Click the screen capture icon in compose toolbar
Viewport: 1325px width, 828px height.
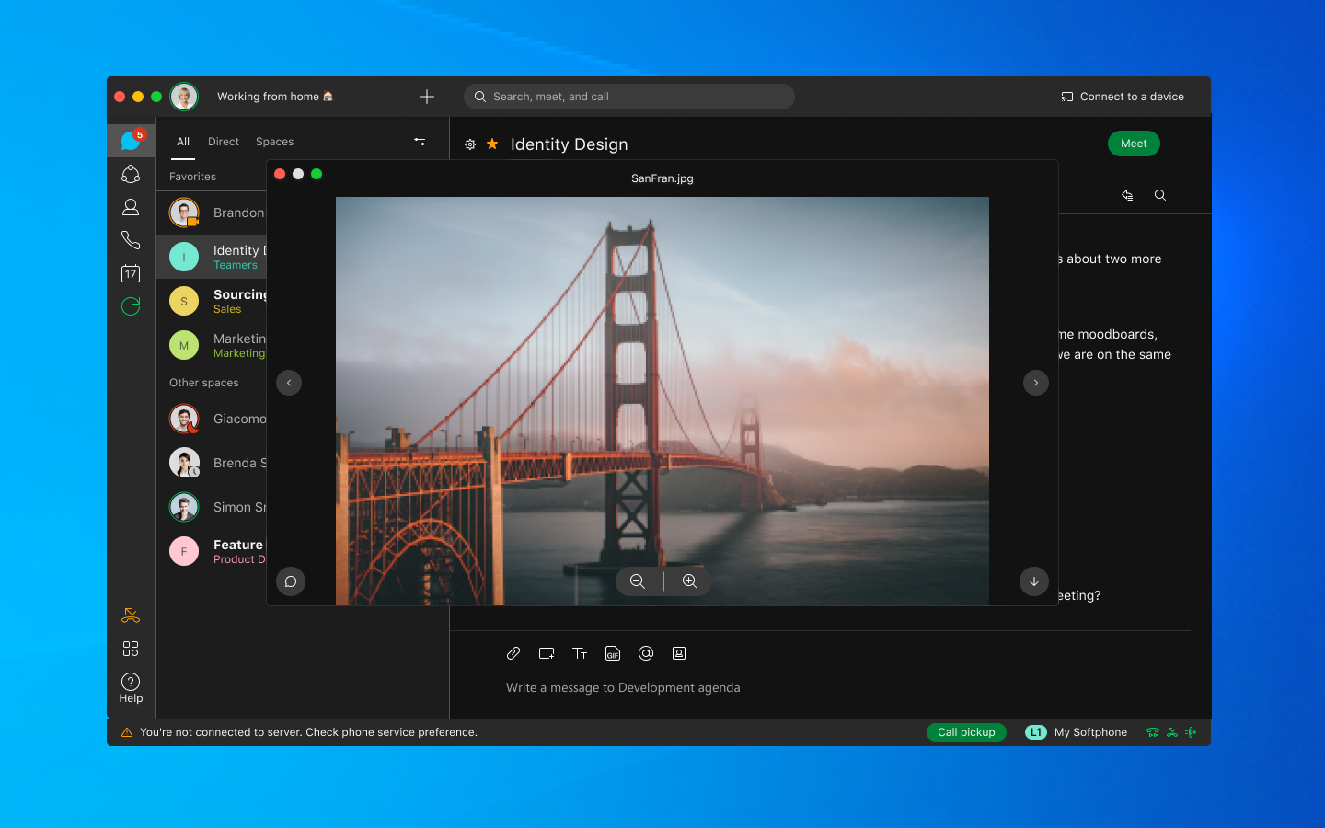[547, 653]
